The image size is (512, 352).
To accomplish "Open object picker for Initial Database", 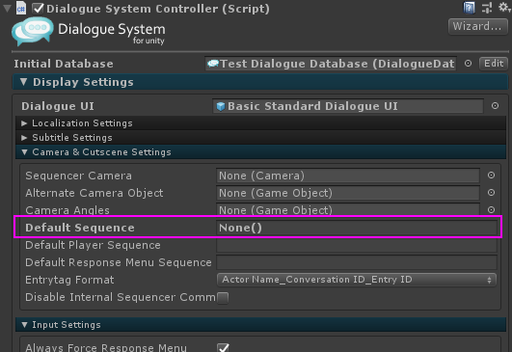I will [468, 64].
